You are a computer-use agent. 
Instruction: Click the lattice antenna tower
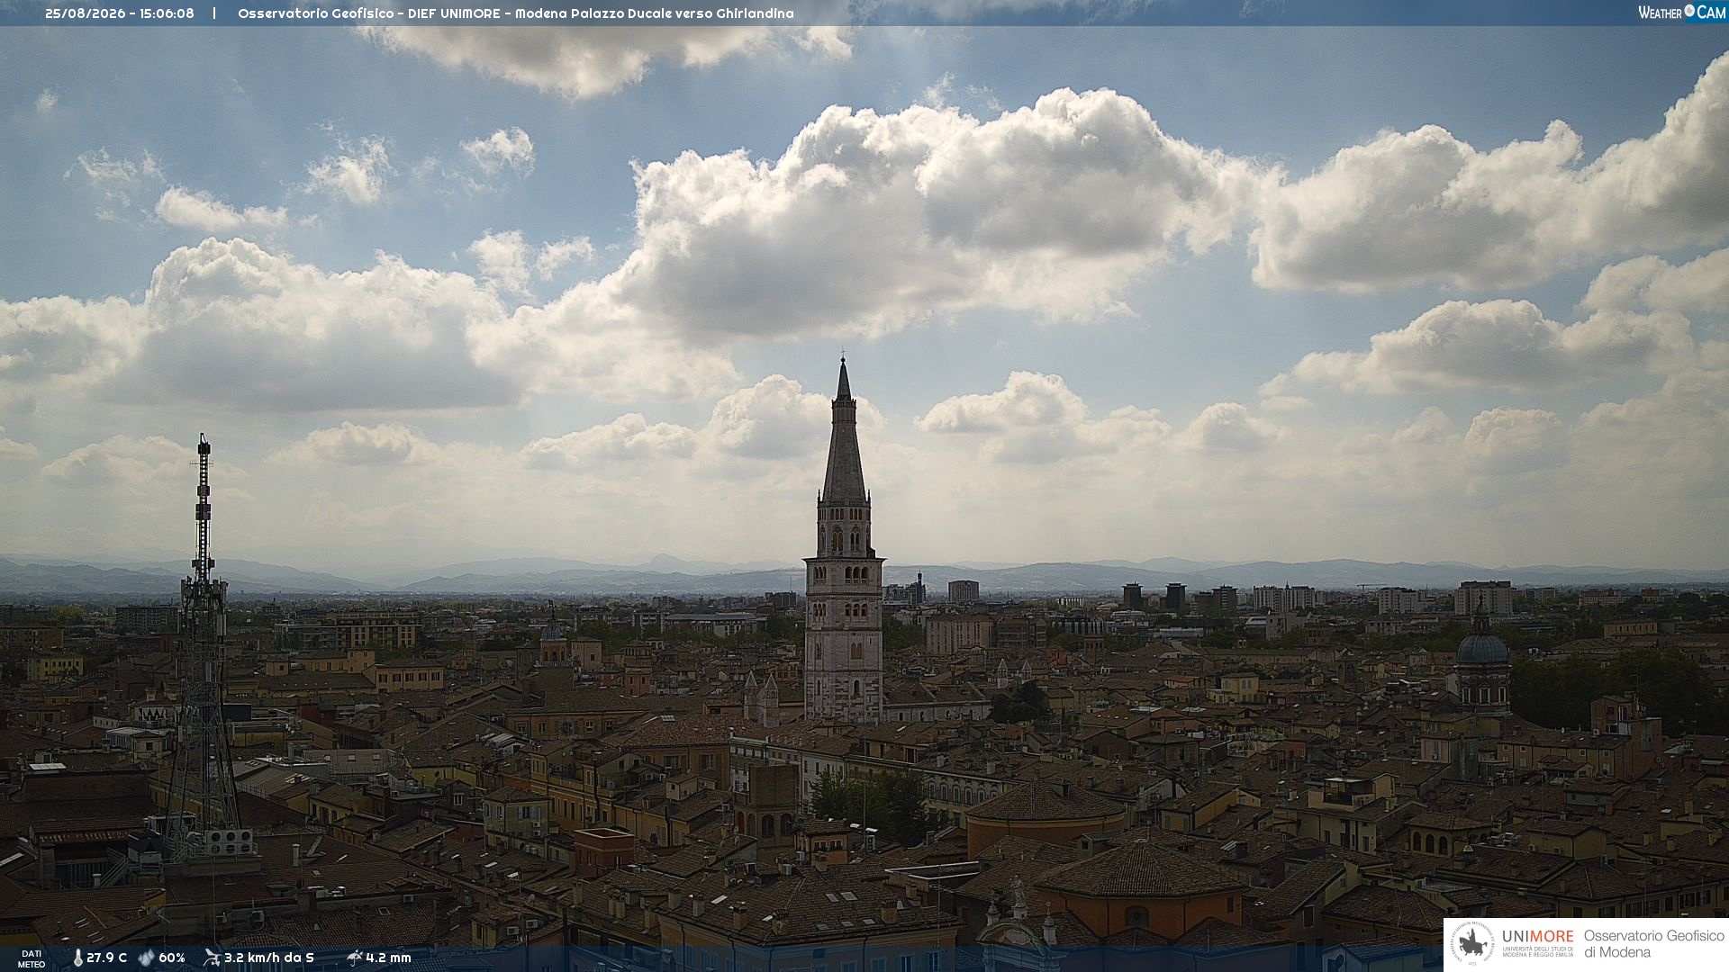(x=203, y=648)
